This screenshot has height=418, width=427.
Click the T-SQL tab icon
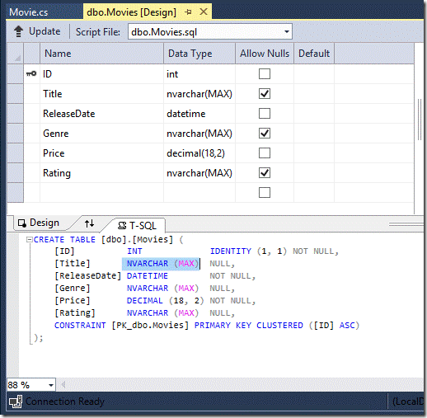coord(122,226)
